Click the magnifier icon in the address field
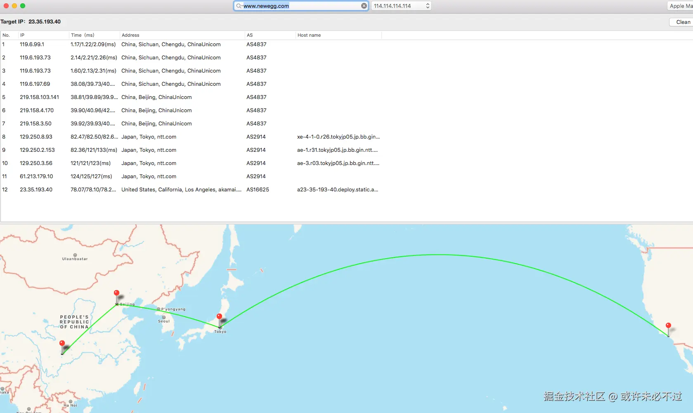This screenshot has height=413, width=693. coord(239,6)
